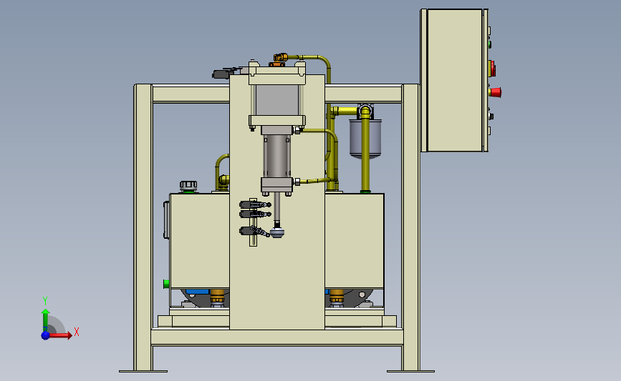The width and height of the screenshot is (621, 381).
Task: Select the yellow vertical pipe entering right tank
Action: click(365, 152)
